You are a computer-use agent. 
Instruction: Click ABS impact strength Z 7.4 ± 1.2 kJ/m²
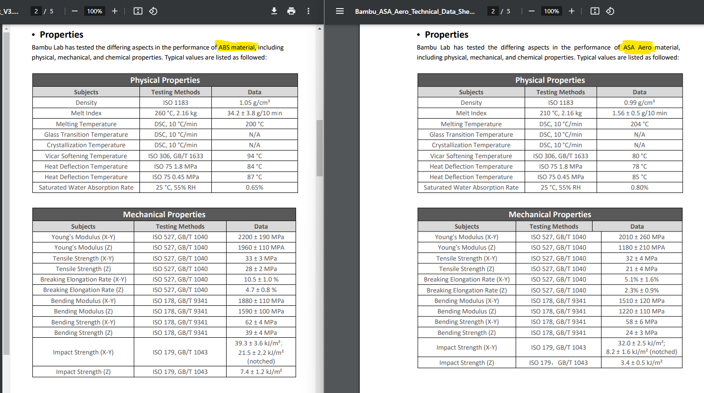click(261, 372)
